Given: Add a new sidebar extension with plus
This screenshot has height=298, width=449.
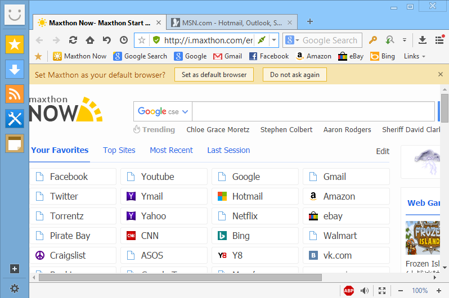Looking at the screenshot, I should pyautogui.click(x=15, y=269).
